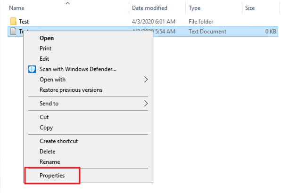Click the Windows Defender shield icon
This screenshot has height=193, width=281.
click(32, 69)
